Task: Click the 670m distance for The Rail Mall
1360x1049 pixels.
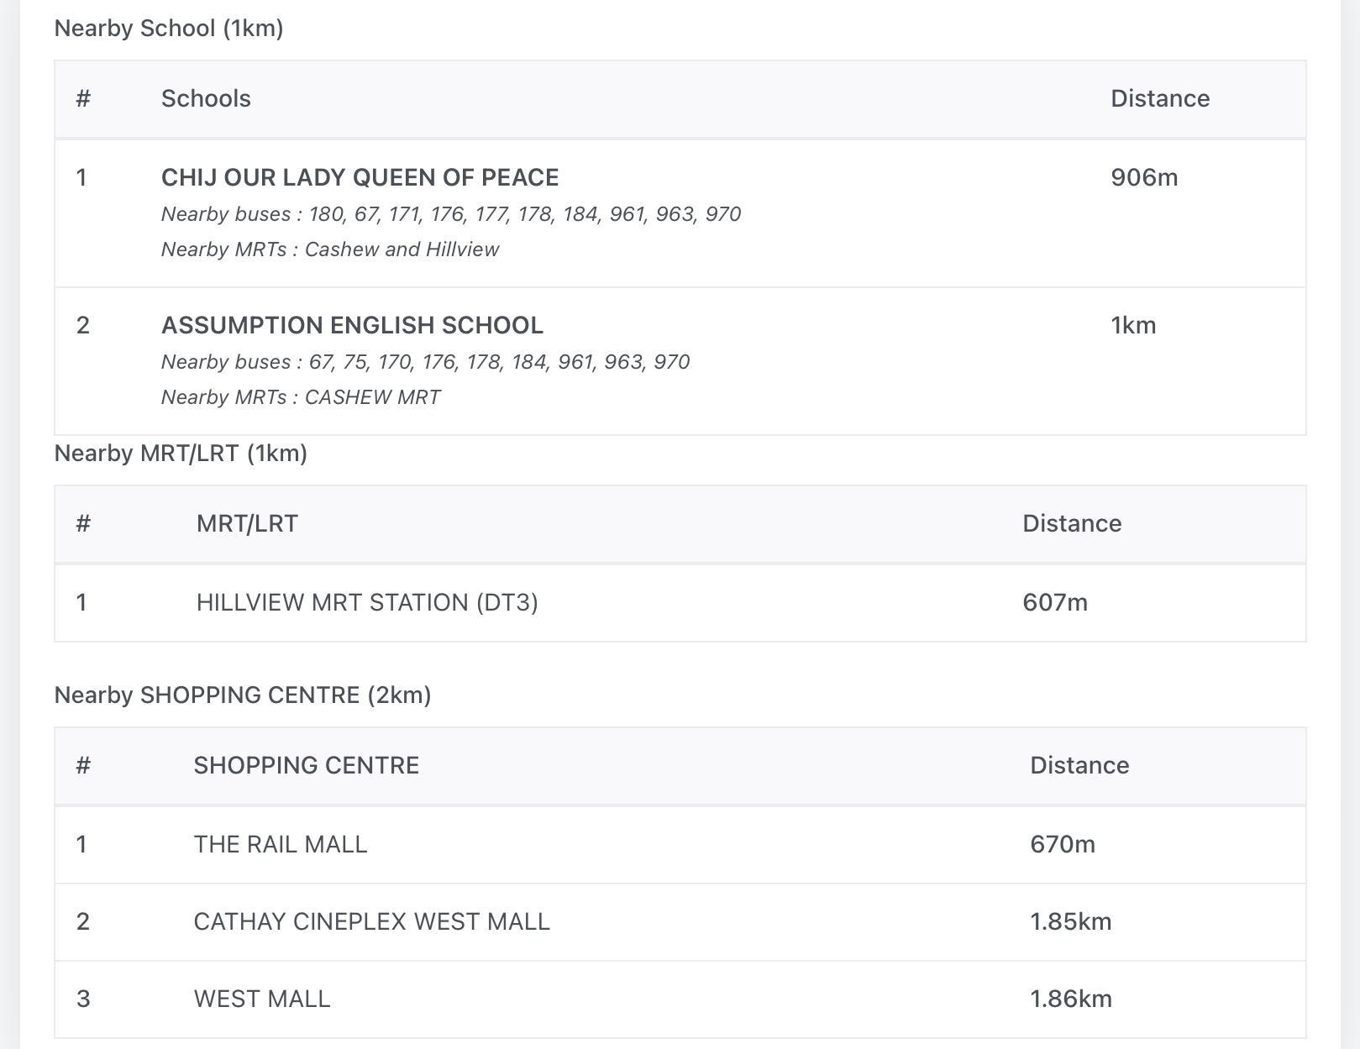Action: click(1063, 844)
